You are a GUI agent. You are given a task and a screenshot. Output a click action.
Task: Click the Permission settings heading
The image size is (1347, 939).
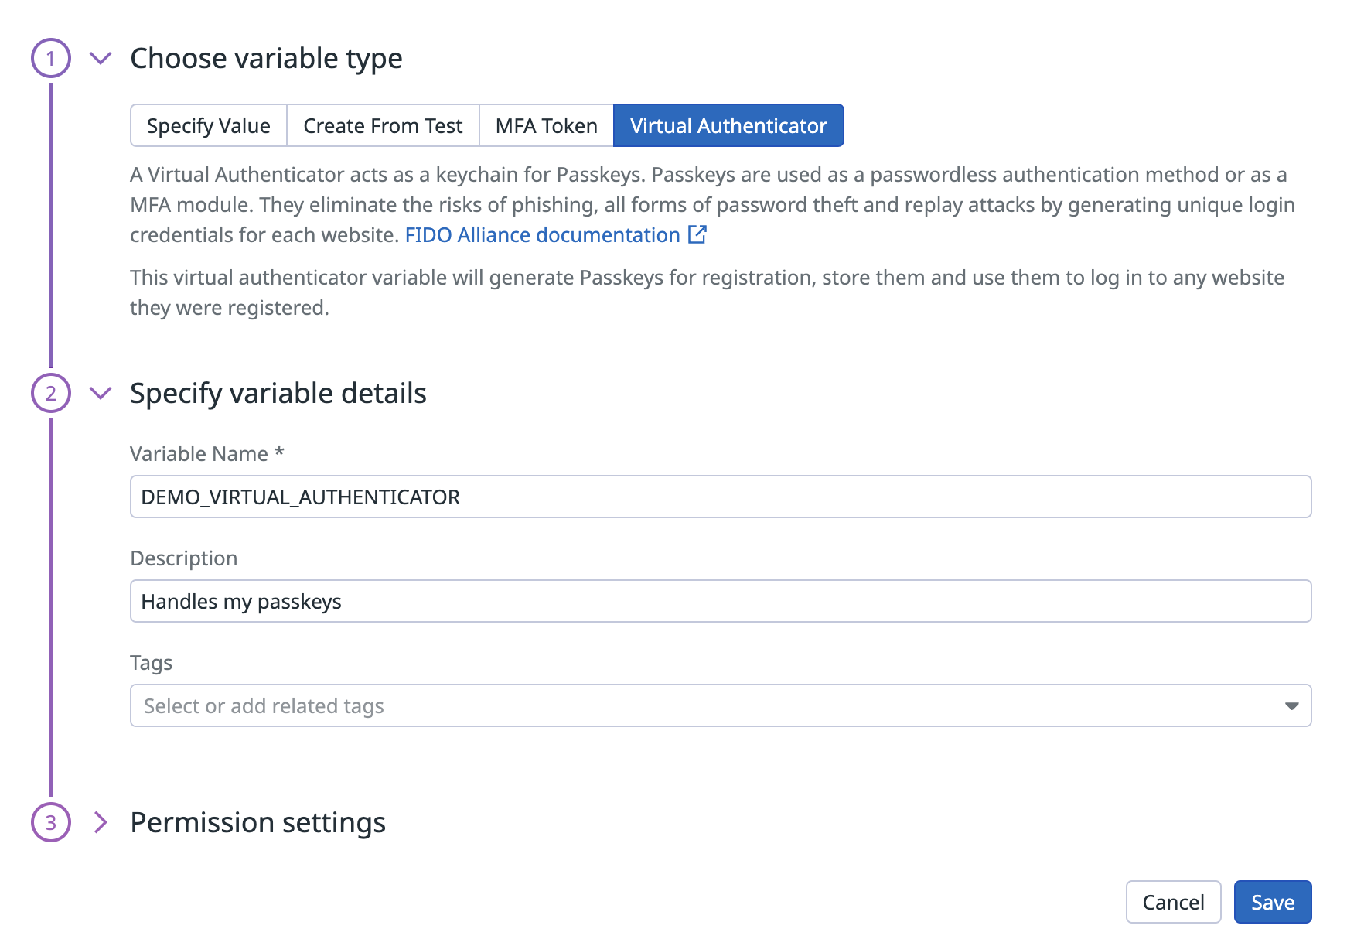pyautogui.click(x=257, y=822)
